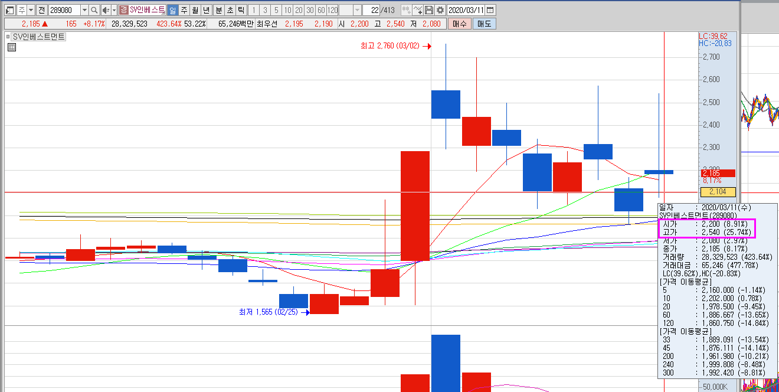The image size is (779, 392).
Task: Open chart settings gear icon
Action: (x=440, y=10)
